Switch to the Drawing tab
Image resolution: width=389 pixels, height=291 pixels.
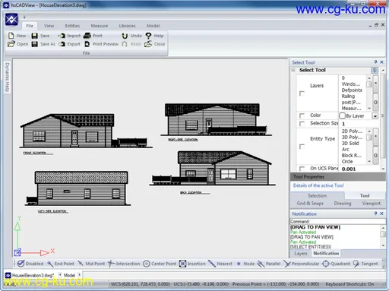coord(343,203)
